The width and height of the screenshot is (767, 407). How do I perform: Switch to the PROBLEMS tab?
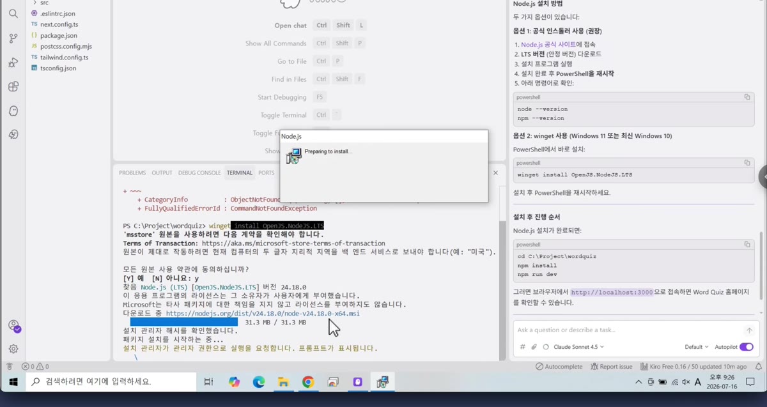(132, 173)
